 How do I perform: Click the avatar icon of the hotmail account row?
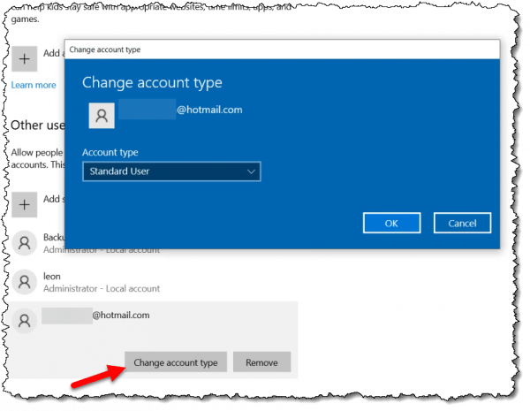25,320
